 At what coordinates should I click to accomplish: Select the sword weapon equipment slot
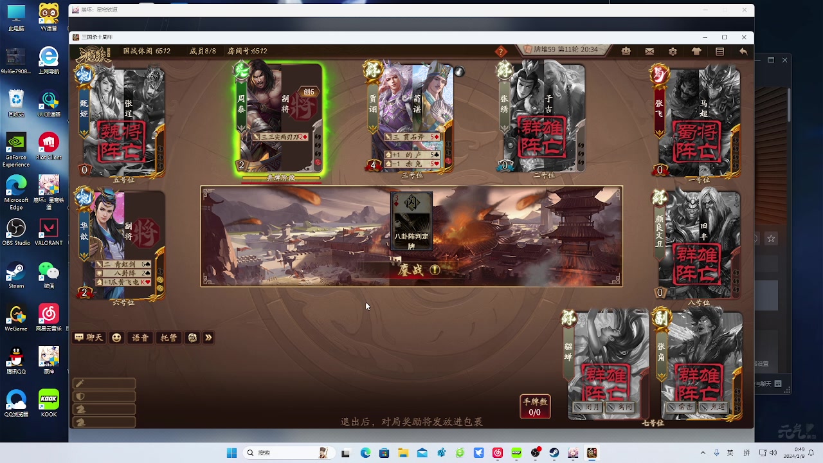(104, 383)
